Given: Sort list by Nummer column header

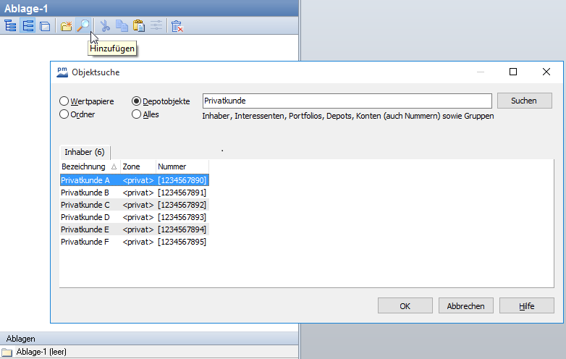Looking at the screenshot, I should pos(172,166).
